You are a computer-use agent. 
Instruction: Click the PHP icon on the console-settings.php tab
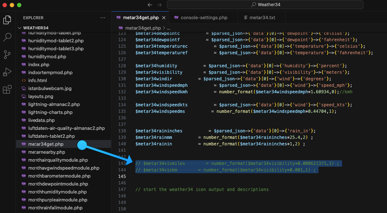coord(176,17)
